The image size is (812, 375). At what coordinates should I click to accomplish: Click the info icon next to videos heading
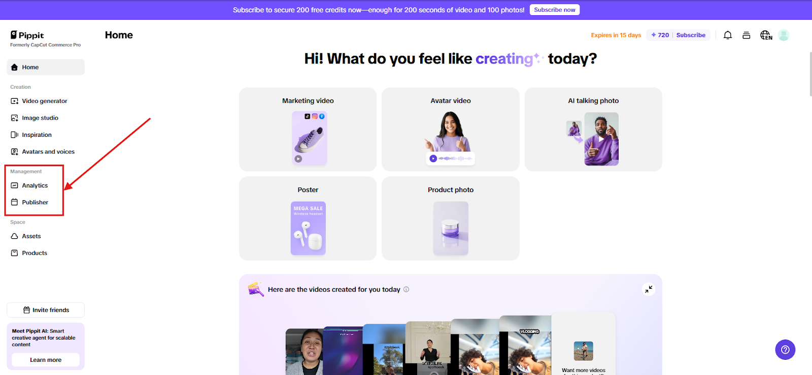(406, 289)
